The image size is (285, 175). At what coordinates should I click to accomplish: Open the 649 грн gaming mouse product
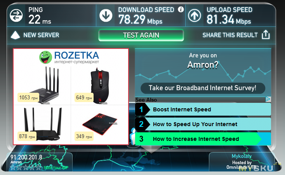tap(100, 86)
